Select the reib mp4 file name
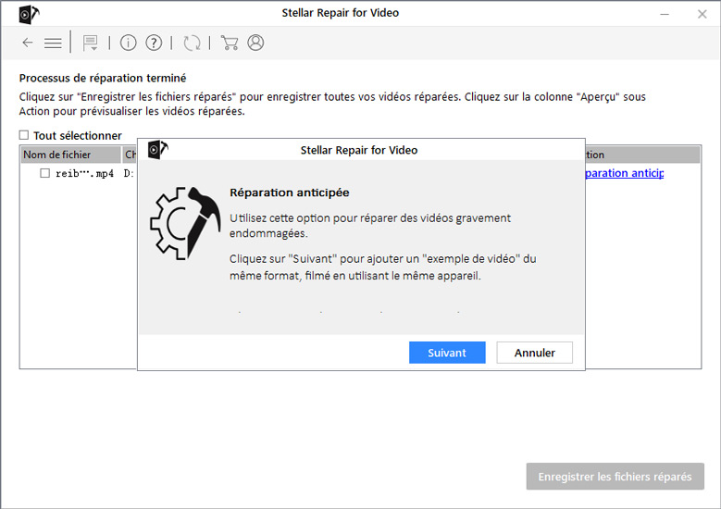721x509 pixels. click(x=84, y=173)
